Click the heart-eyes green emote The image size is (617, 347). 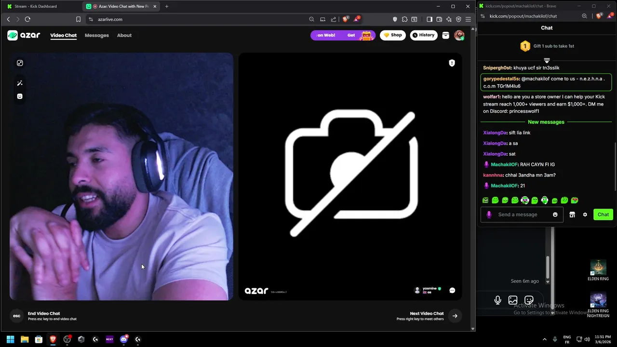click(575, 200)
